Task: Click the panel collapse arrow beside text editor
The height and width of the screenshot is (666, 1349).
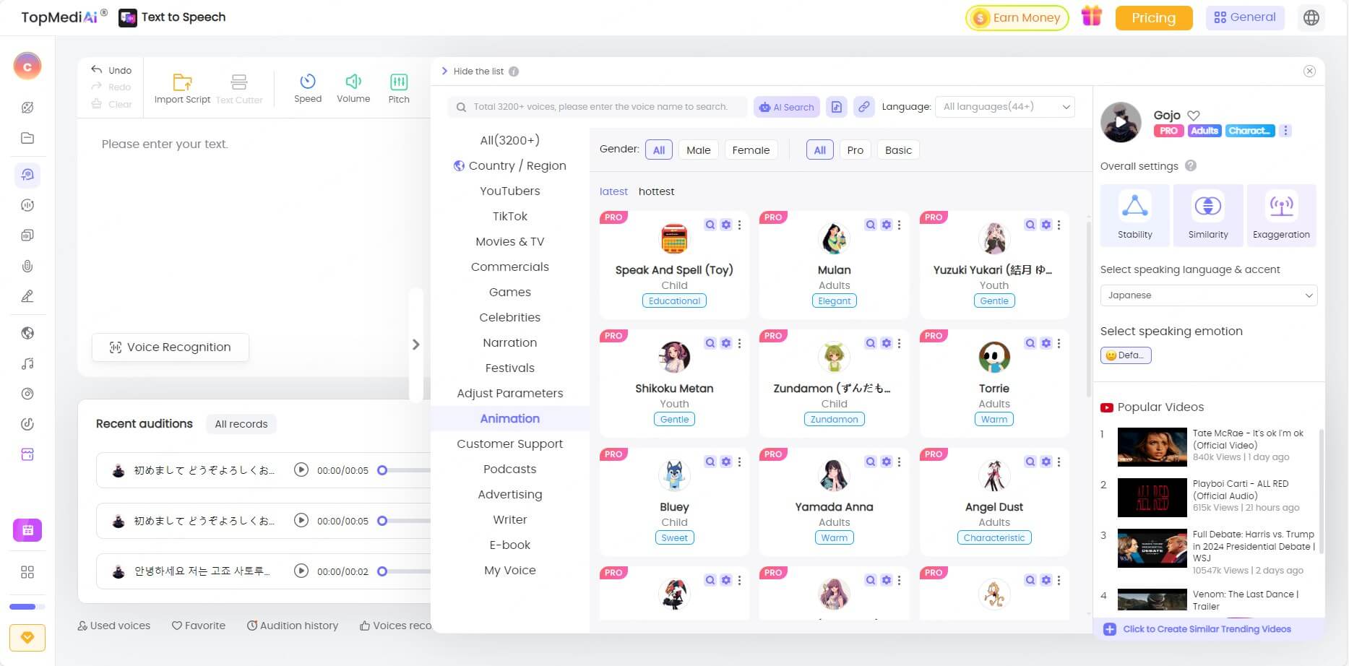Action: click(x=415, y=345)
